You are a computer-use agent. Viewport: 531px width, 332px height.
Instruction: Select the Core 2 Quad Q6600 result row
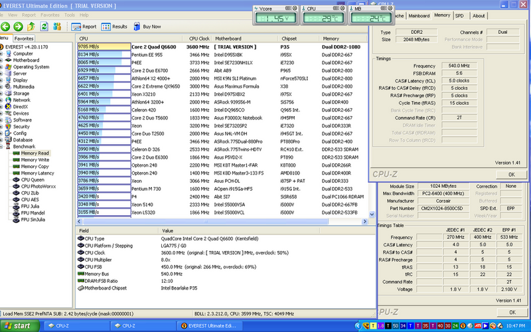222,46
